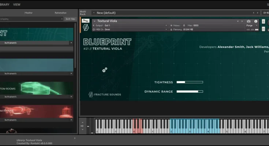Expand dropdown arrow under the red library banner

[71, 120]
